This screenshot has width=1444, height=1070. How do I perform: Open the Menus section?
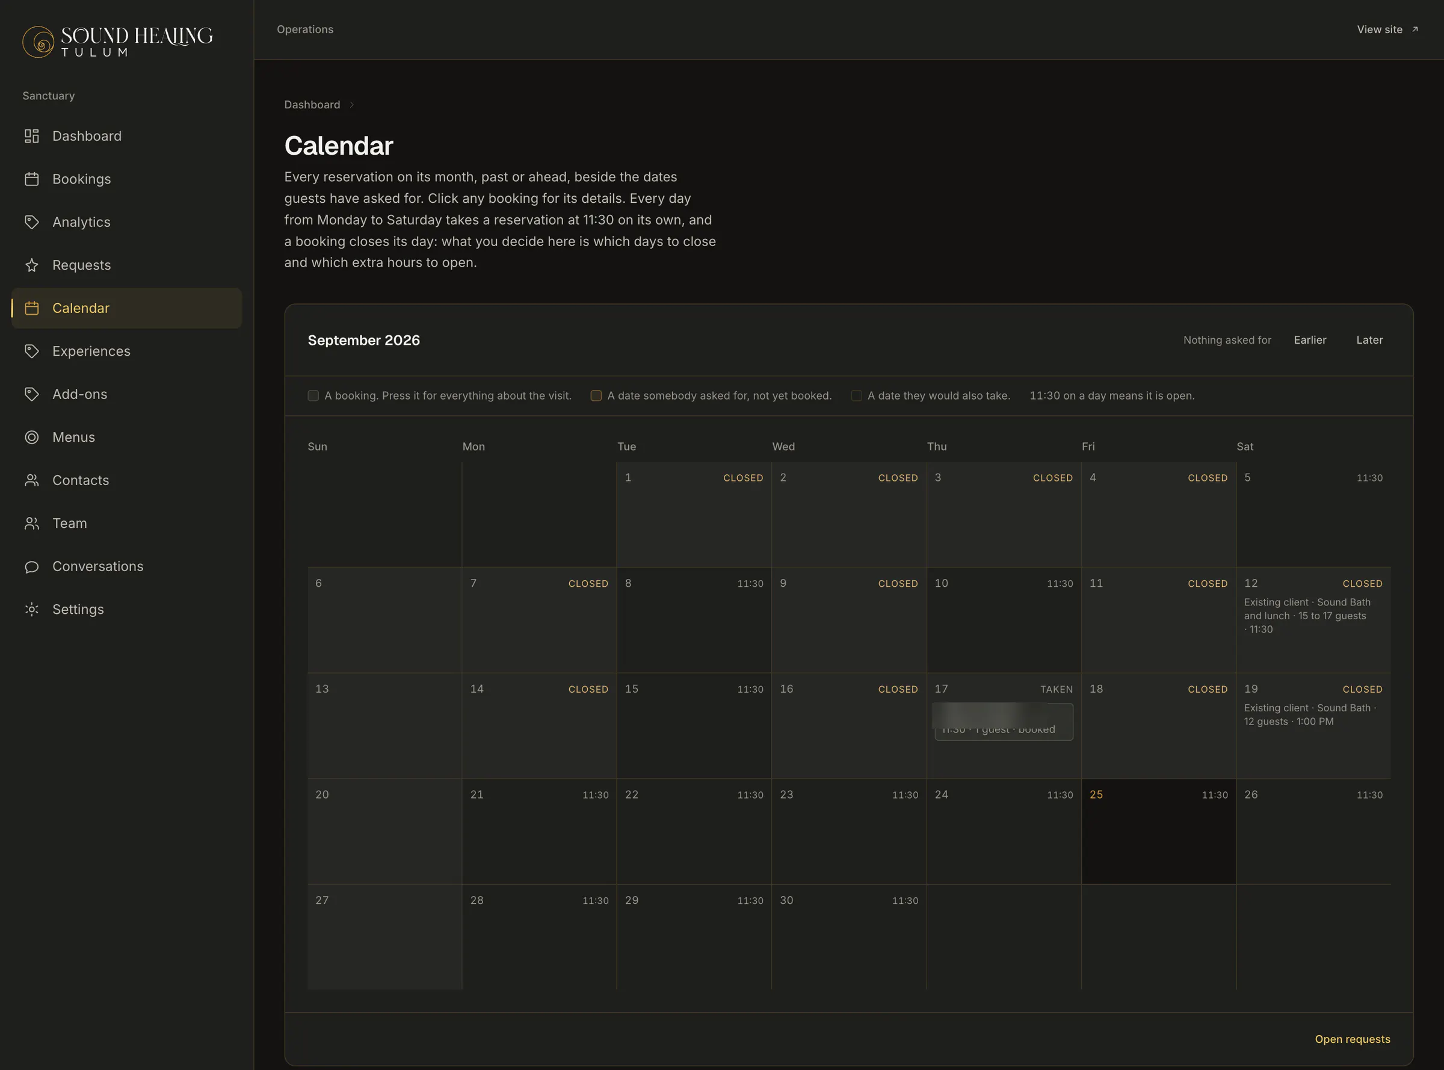(126, 437)
